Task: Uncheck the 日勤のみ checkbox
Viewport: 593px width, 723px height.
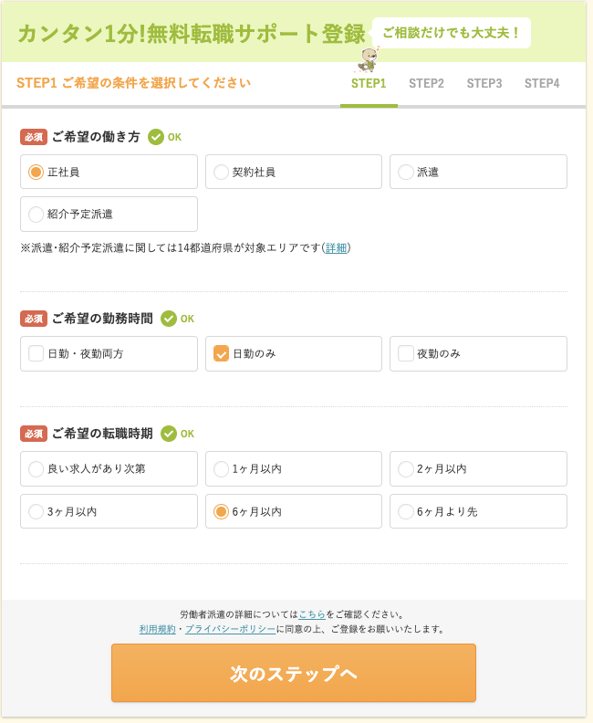Action: pos(294,353)
